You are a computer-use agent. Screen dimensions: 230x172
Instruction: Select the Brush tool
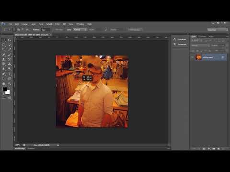[x=10, y=55]
